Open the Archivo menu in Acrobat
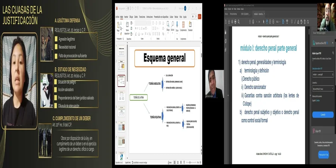 225,9
